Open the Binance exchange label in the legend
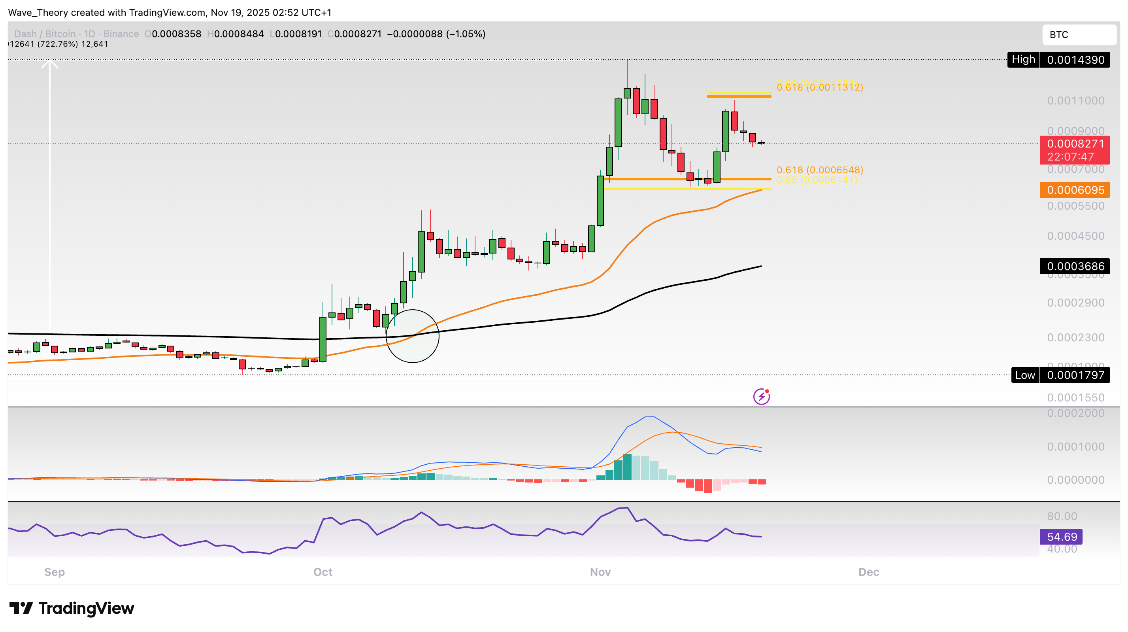 [121, 34]
